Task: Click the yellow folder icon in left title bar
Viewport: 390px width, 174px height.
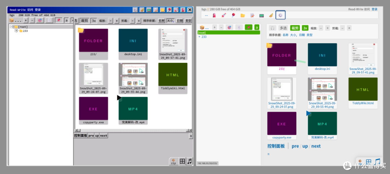Action: click(162, 10)
